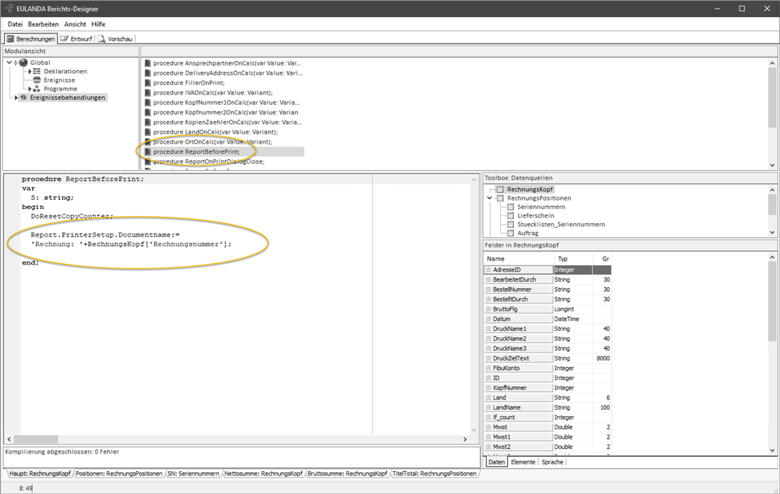The height and width of the screenshot is (494, 780).
Task: Click document icon beside IVAOnCalc procedure
Action: [147, 93]
